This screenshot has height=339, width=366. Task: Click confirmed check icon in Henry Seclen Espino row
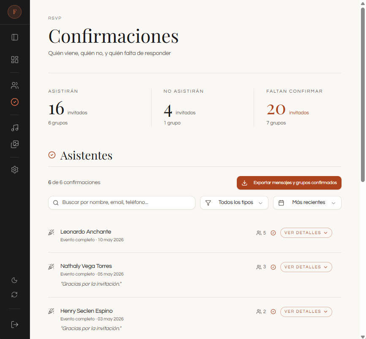[273, 311]
